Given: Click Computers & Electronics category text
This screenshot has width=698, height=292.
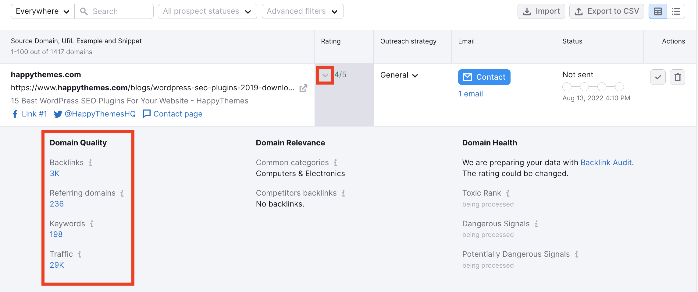Looking at the screenshot, I should [300, 173].
